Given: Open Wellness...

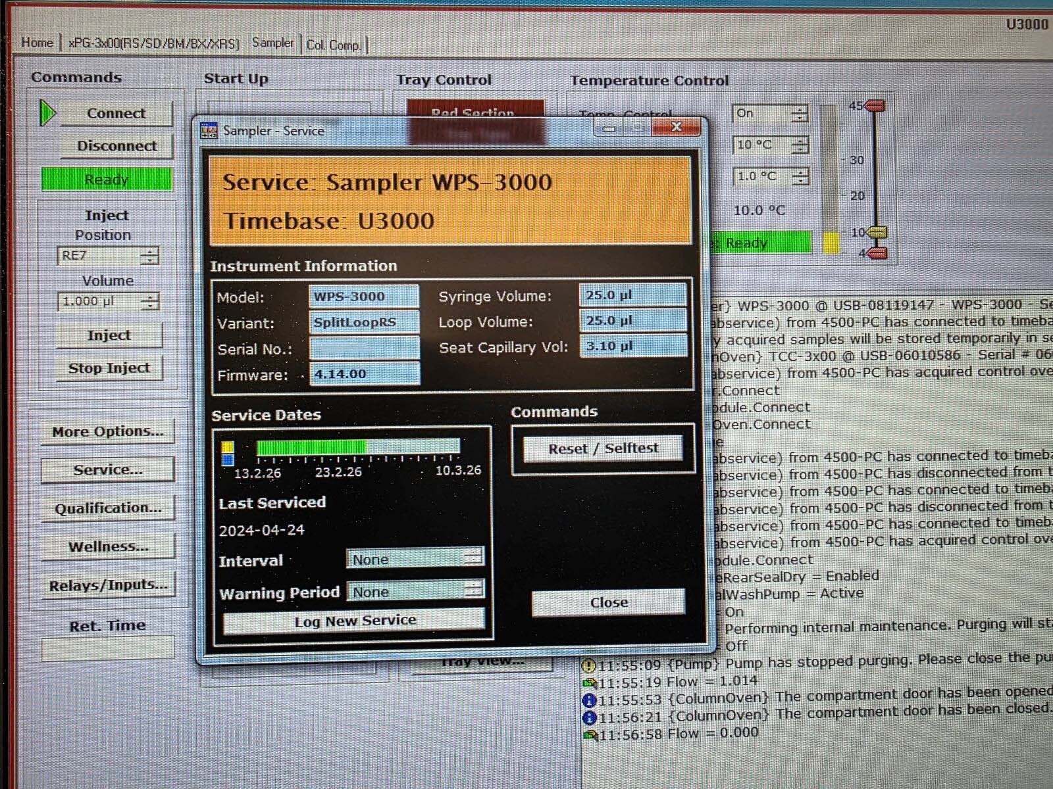Looking at the screenshot, I should point(108,546).
